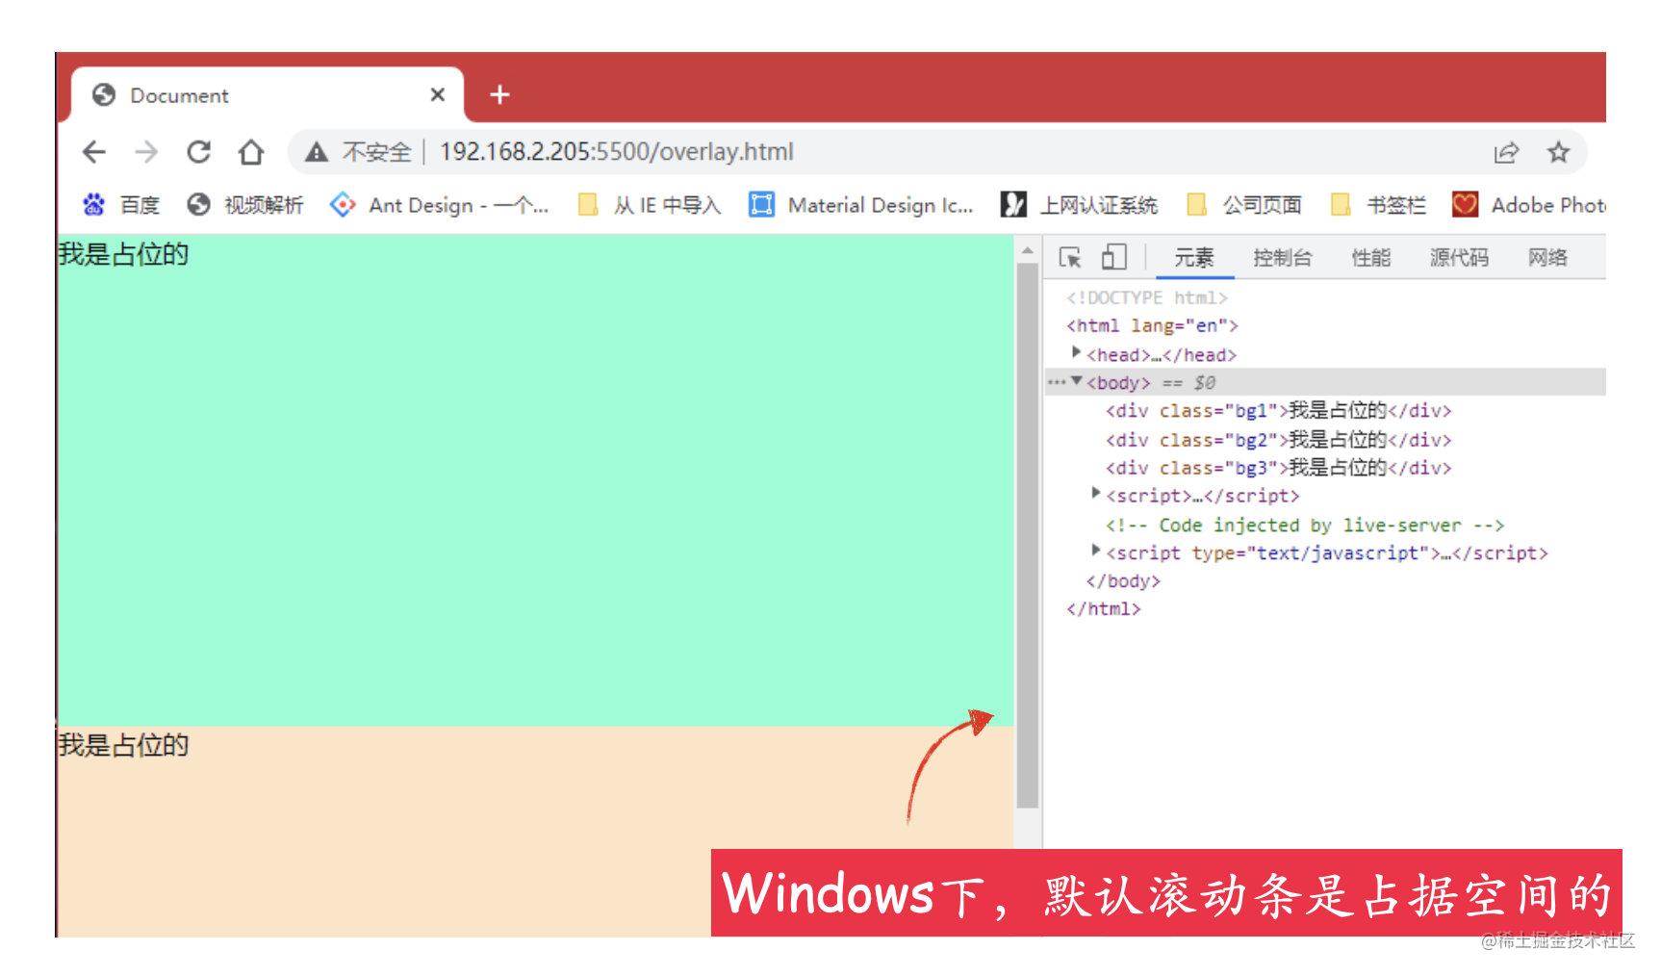This screenshot has width=1661, height=976.
Task: Expand the script type=text/javascript node
Action: (x=1095, y=551)
